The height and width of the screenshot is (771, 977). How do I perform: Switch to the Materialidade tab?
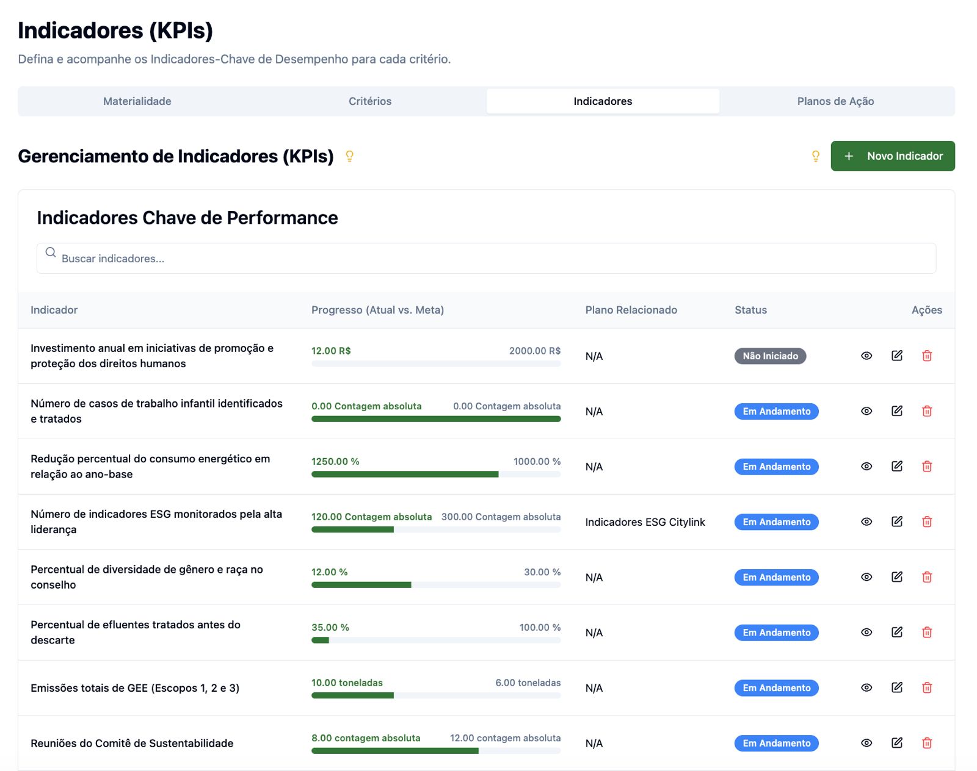pyautogui.click(x=137, y=101)
